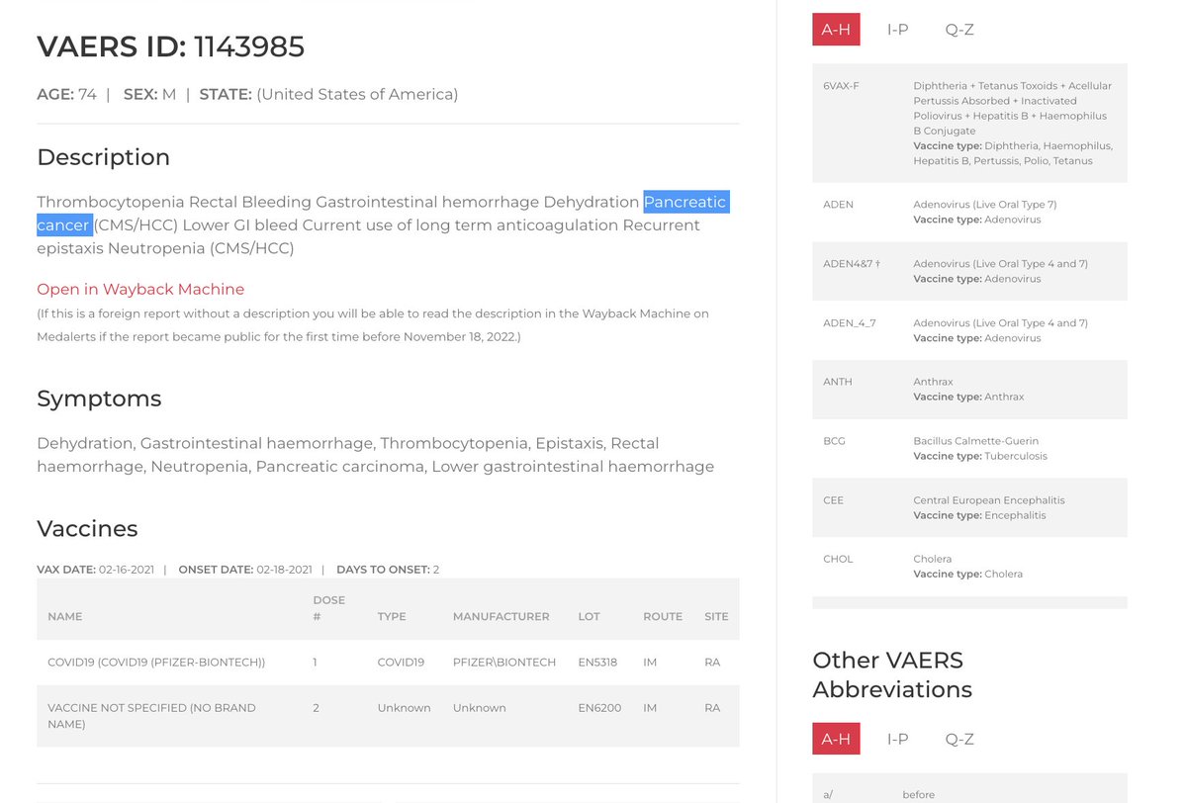This screenshot has width=1186, height=803.
Task: Open the Q-Z tab under Other VAERS Abbreviations
Action: (x=958, y=739)
